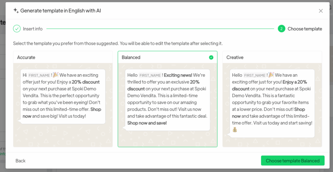Click the step 2 number circle
Viewport: 333px width, 172px height.
(281, 29)
